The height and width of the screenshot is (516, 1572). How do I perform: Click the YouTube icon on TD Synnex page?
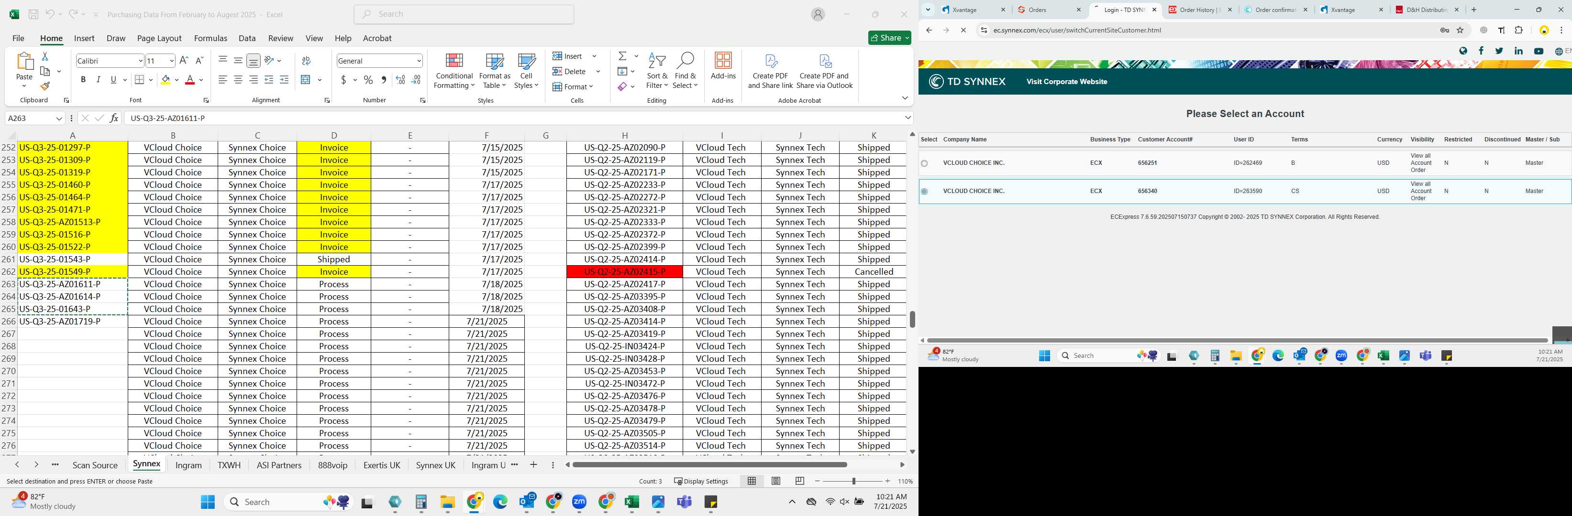click(x=1539, y=51)
